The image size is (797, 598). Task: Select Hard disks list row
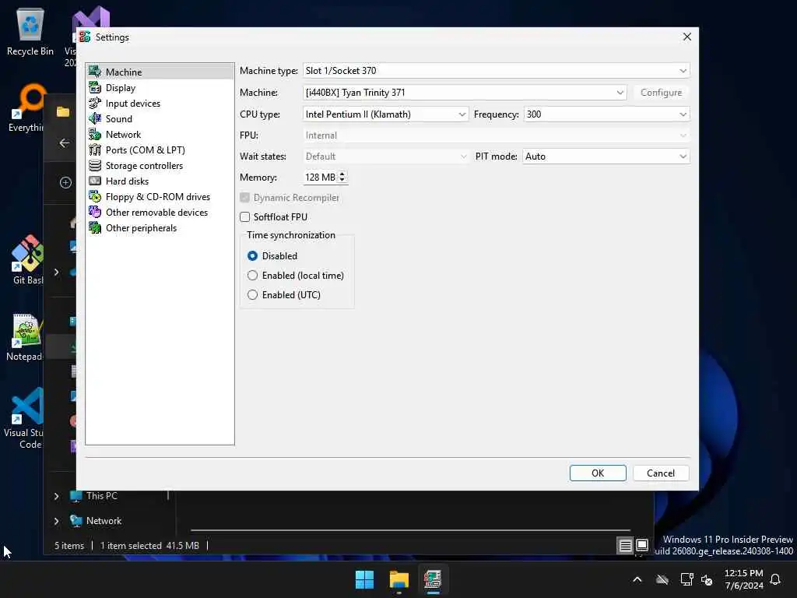160,181
